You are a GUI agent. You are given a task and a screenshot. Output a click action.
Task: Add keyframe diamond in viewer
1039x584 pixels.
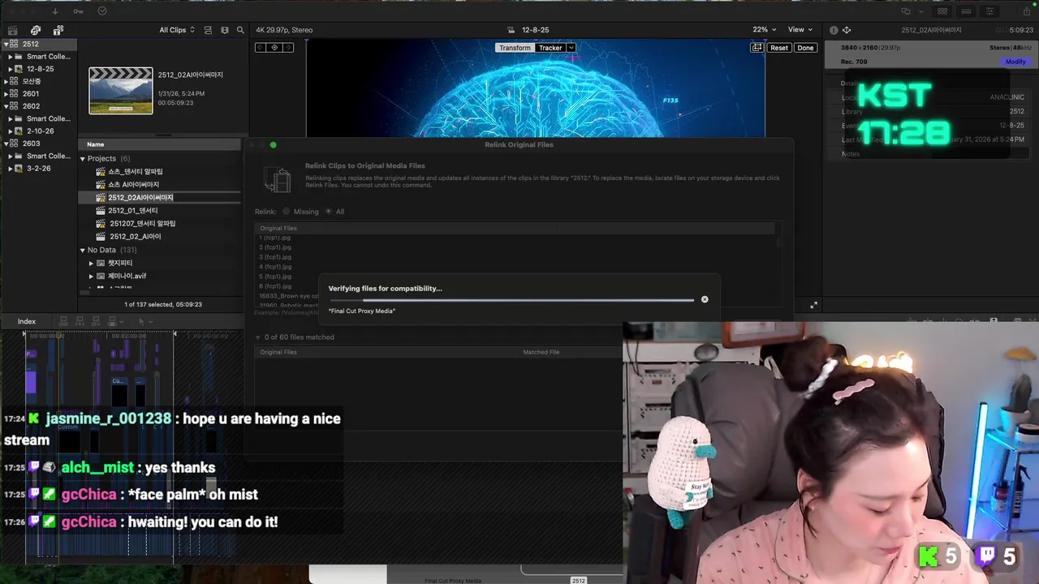[274, 48]
